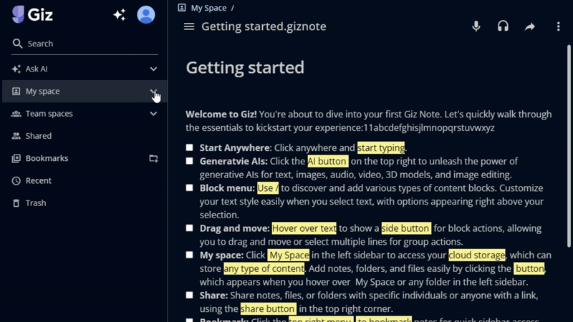Viewport: 573px width, 322px height.
Task: Click highlighted text 'Hover over text'
Action: click(x=304, y=228)
